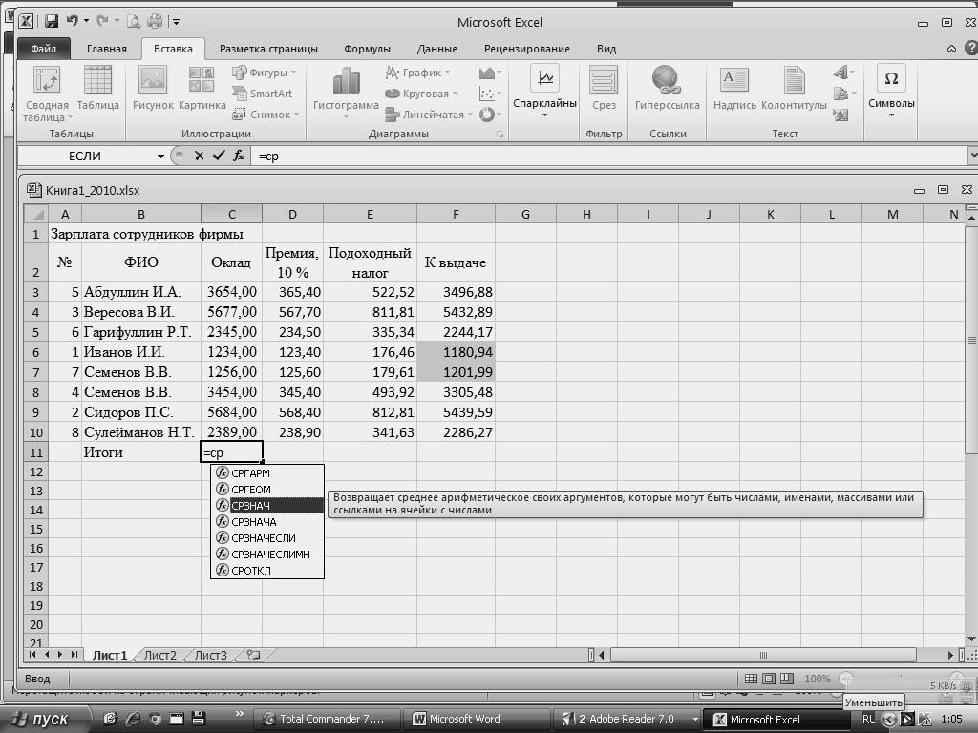
Task: Switch to Microsoft Word in the taskbar
Action: 476,719
